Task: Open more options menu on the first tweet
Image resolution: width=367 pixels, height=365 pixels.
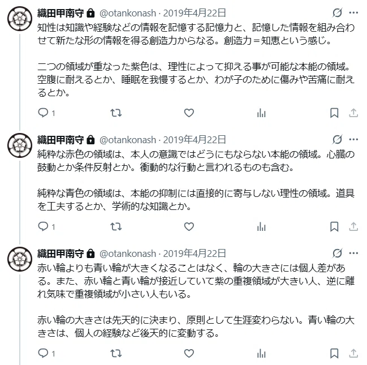Action: [353, 13]
